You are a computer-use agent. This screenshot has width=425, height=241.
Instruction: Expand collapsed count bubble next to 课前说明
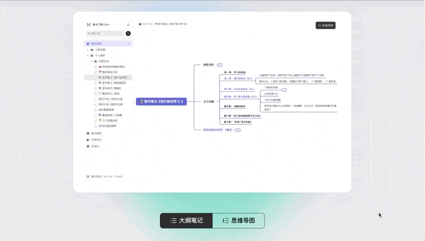coord(219,65)
